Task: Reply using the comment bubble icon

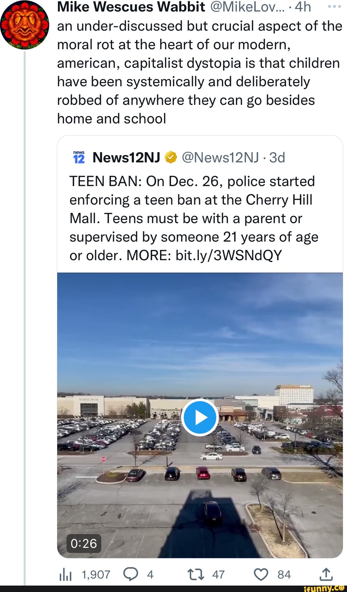Action: click(131, 574)
